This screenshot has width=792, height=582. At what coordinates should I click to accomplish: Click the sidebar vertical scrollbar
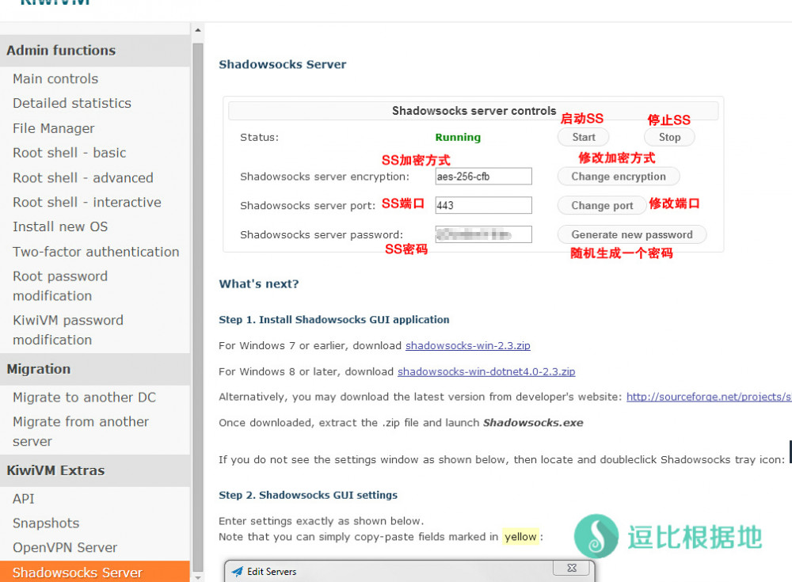click(x=198, y=301)
